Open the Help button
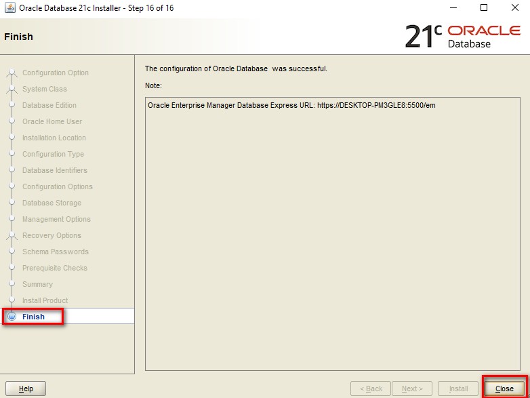 point(26,389)
